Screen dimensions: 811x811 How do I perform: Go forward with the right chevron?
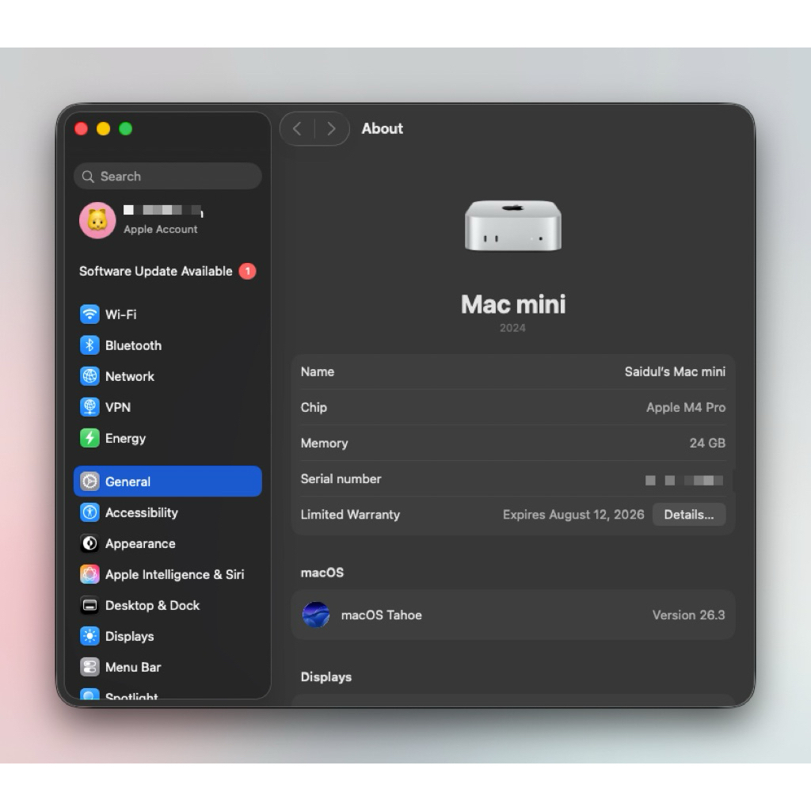pos(332,129)
